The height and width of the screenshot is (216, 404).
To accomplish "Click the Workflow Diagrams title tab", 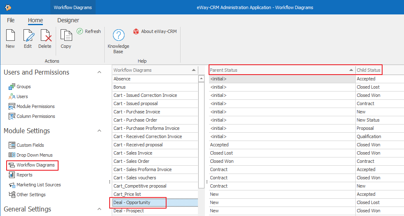I will pyautogui.click(x=73, y=7).
